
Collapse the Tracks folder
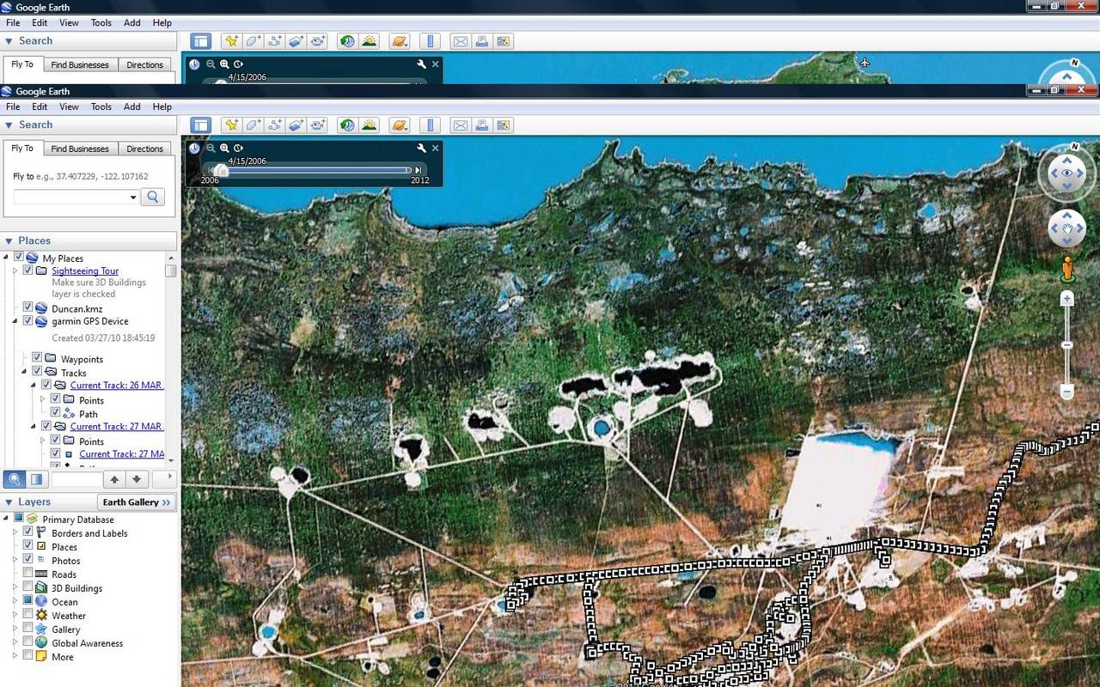coord(24,372)
